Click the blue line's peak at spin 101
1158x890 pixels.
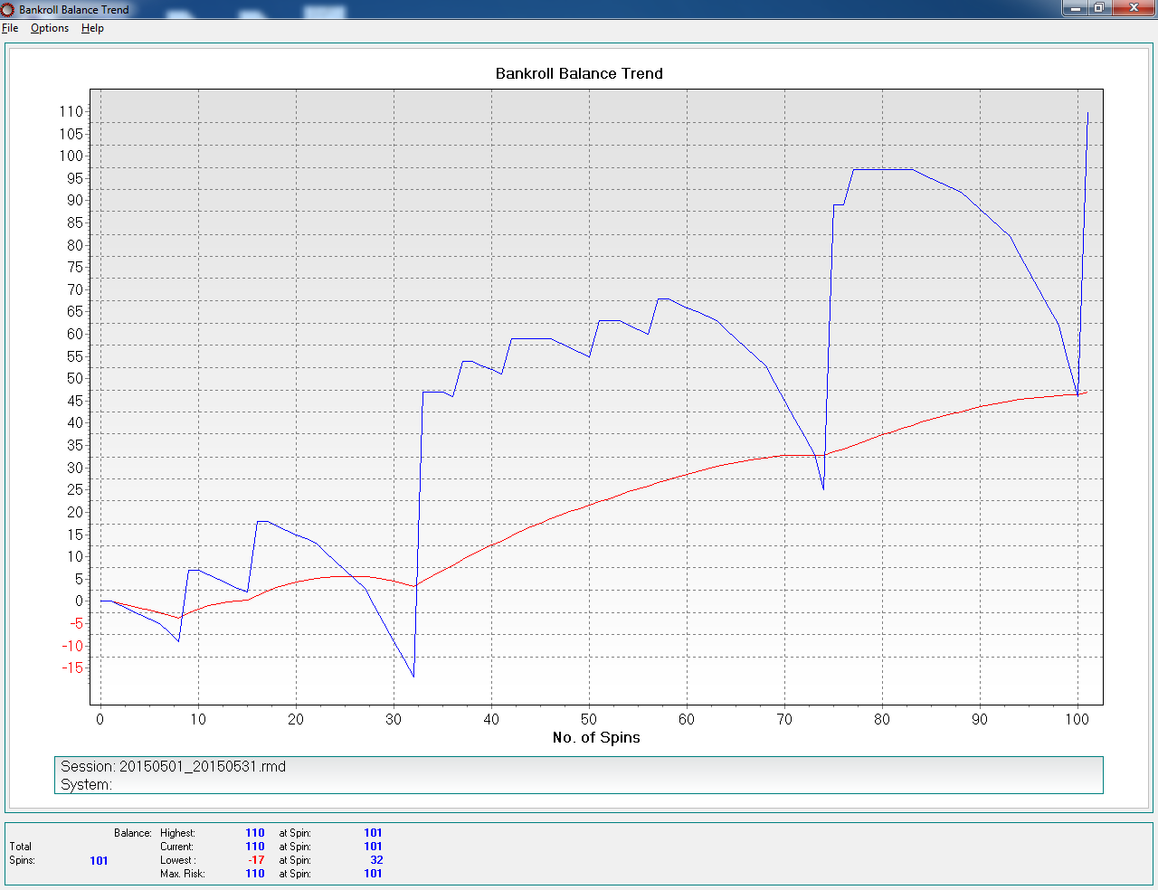point(1087,112)
